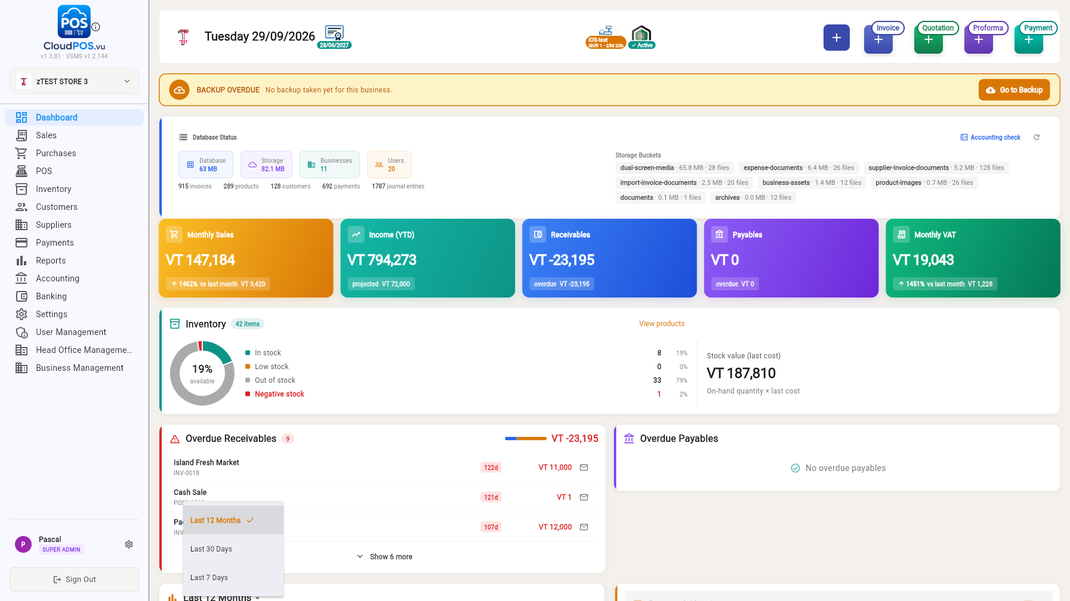Click the Settings gear icon in sidebar
1070x601 pixels.
[21, 314]
